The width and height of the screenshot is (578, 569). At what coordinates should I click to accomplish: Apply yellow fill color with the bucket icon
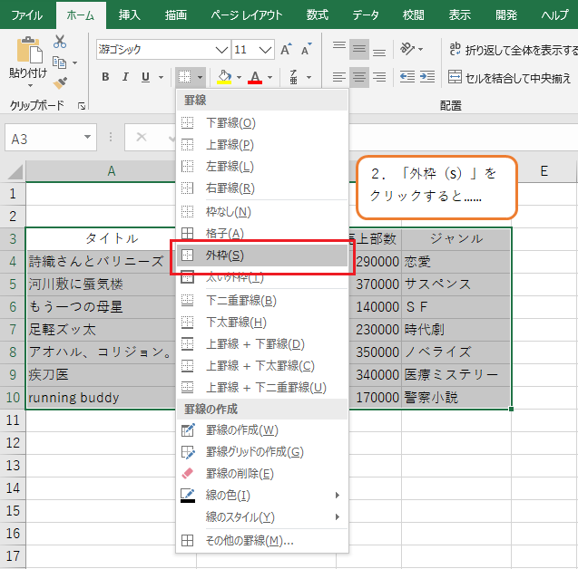click(224, 77)
